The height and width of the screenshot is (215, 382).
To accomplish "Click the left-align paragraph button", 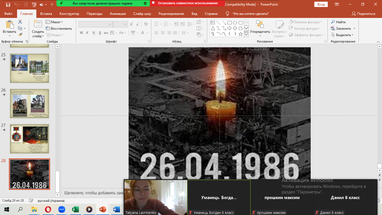I will (157, 33).
